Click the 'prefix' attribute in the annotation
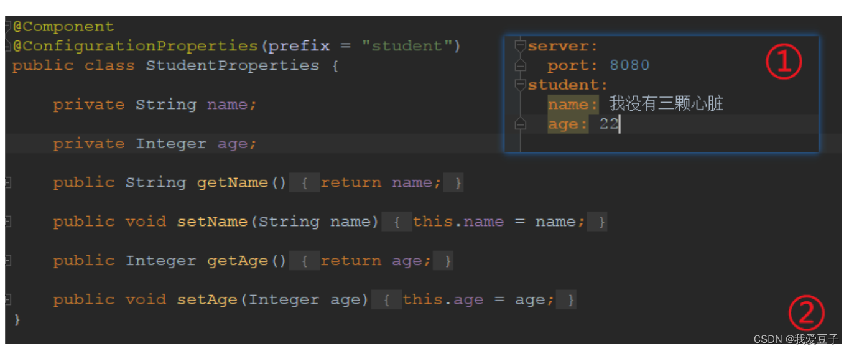 pos(299,47)
